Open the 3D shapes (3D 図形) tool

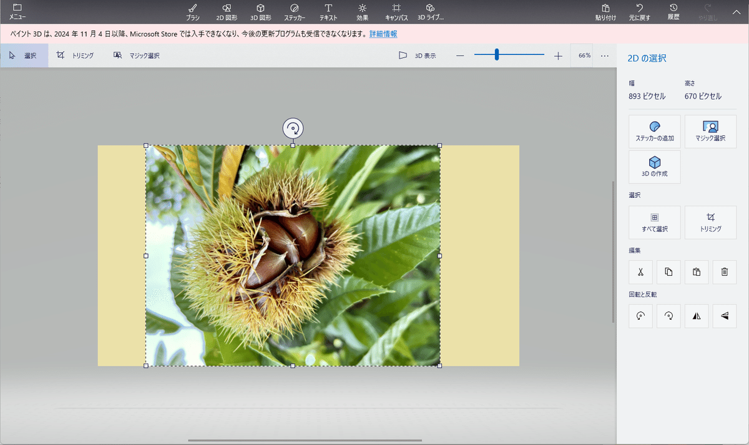click(x=260, y=11)
